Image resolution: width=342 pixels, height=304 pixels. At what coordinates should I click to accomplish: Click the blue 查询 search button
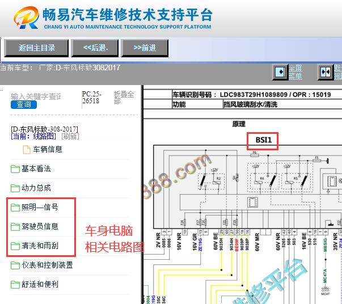[24, 104]
